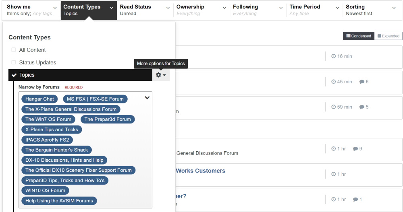Check the All Content checkbox
Viewport: 403px width, 212px height.
pyautogui.click(x=14, y=50)
